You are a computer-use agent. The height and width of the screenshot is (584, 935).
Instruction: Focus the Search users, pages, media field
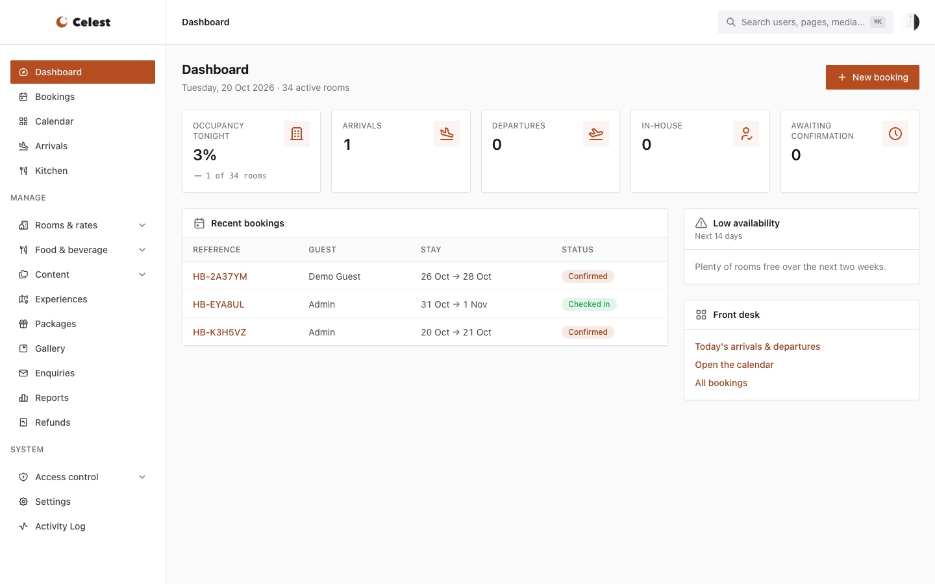pos(806,22)
